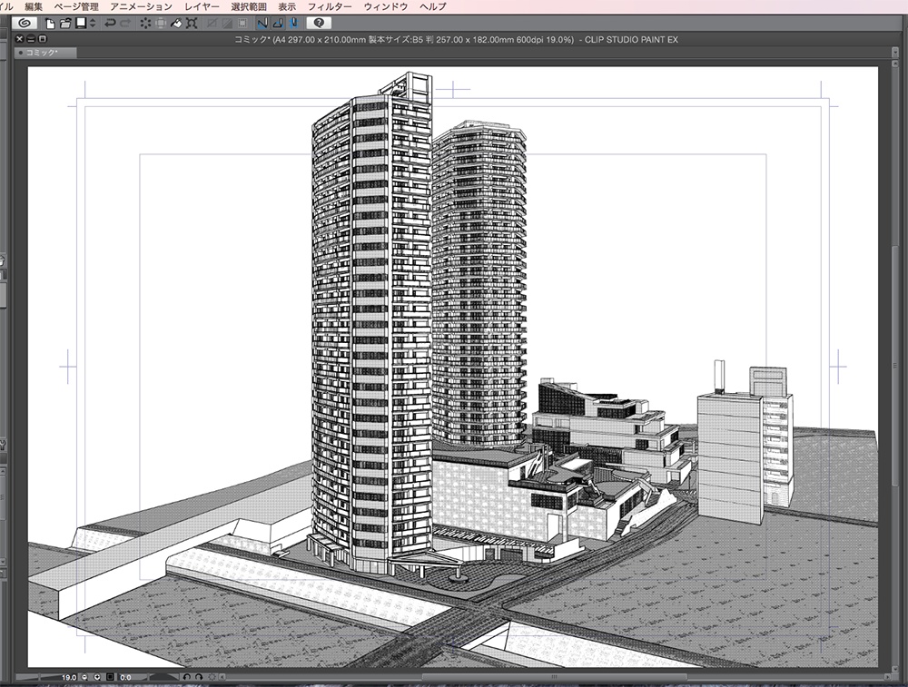The width and height of the screenshot is (908, 687).
Task: Click the Open file folder icon
Action: coord(65,22)
